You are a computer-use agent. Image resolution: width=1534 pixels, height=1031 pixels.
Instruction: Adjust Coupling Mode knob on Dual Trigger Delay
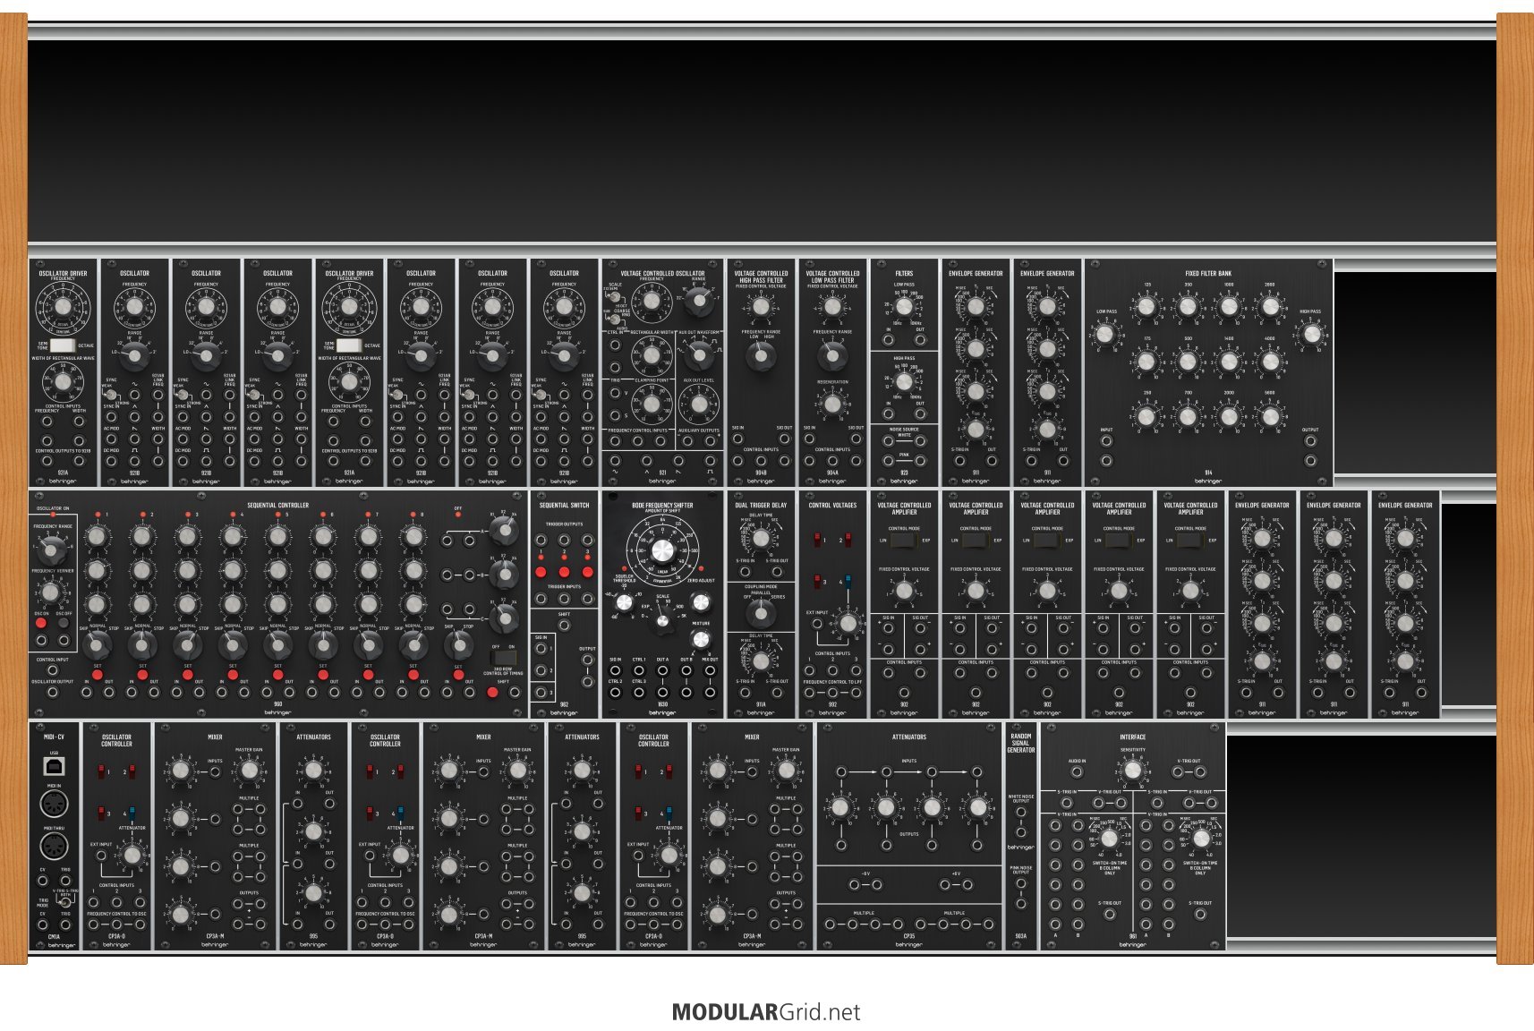tap(761, 613)
